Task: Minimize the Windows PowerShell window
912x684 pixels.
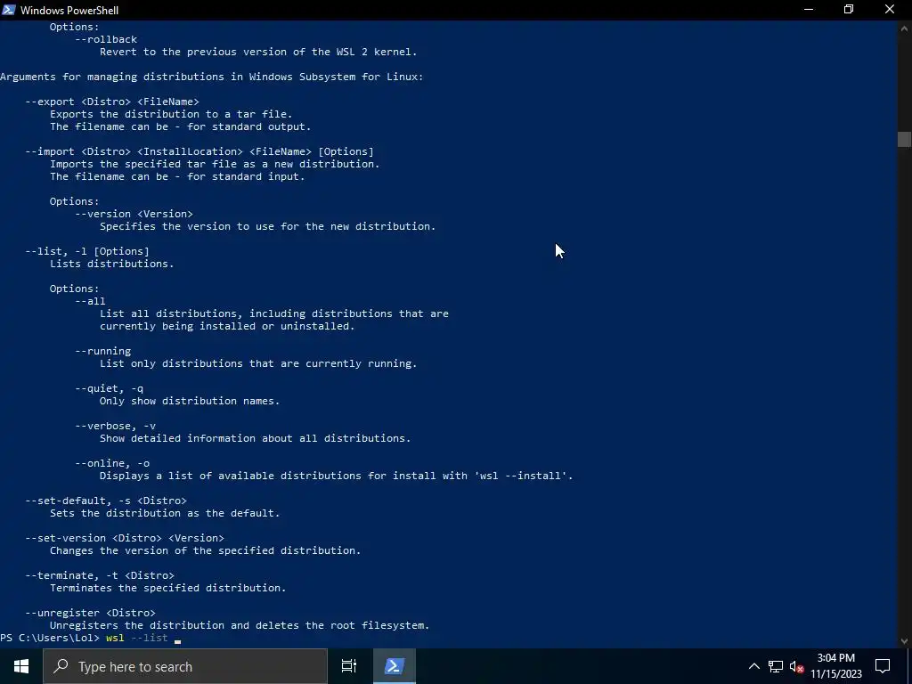Action: [809, 10]
